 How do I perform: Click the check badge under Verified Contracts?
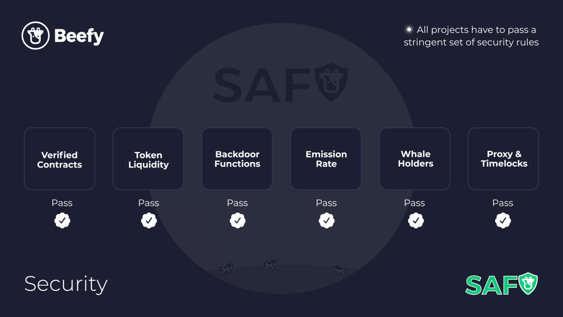click(x=62, y=220)
